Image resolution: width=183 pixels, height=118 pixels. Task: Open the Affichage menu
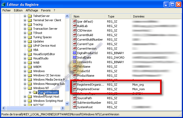point(32,10)
